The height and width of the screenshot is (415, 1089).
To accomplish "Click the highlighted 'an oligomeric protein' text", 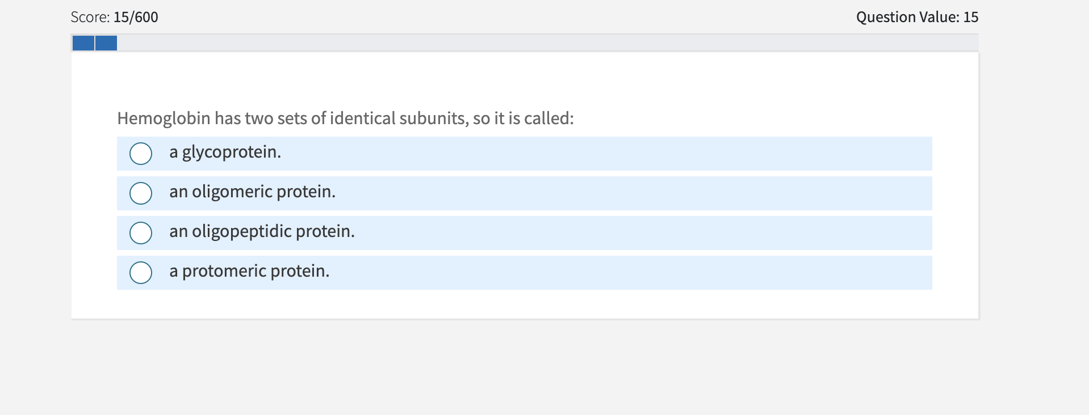I will pyautogui.click(x=252, y=192).
